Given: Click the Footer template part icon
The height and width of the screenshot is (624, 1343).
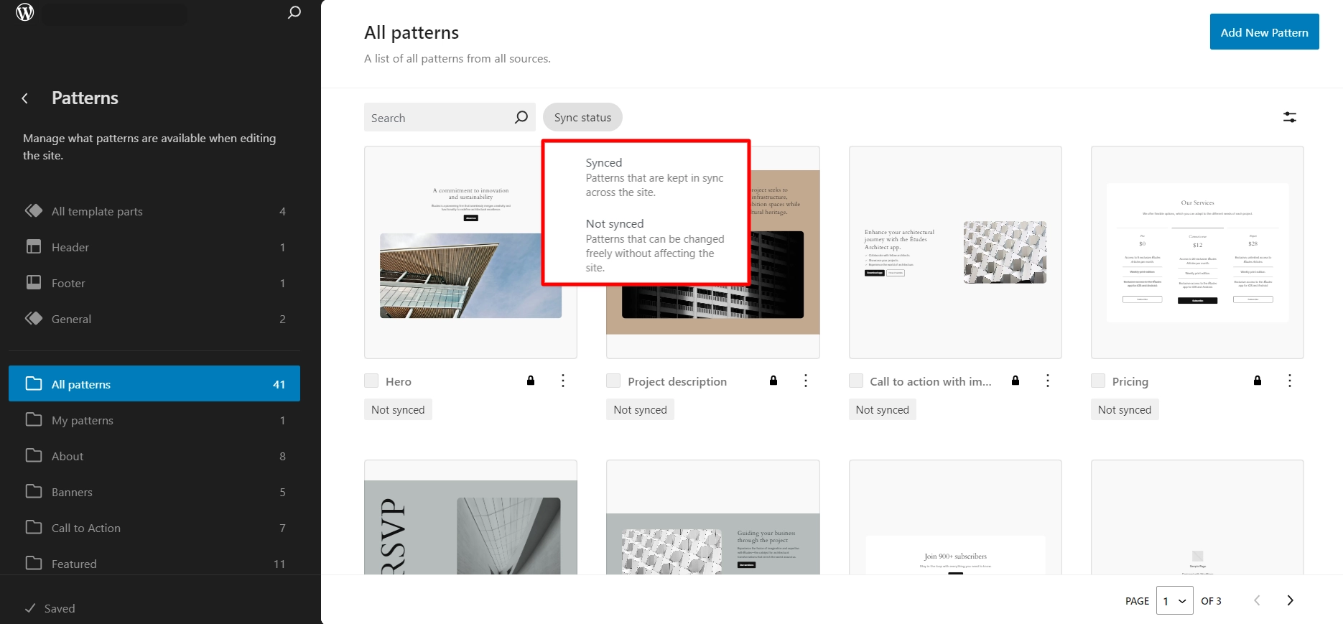Looking at the screenshot, I should pos(34,283).
